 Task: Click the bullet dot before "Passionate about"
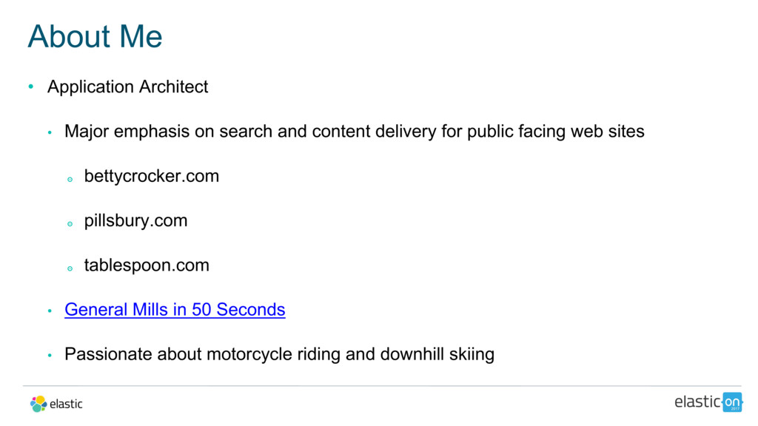pyautogui.click(x=49, y=356)
